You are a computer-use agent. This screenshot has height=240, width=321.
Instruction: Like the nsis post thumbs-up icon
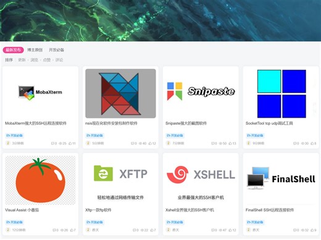pos(150,143)
